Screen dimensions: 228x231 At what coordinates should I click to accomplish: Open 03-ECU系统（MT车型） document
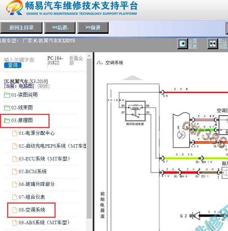(x=44, y=159)
